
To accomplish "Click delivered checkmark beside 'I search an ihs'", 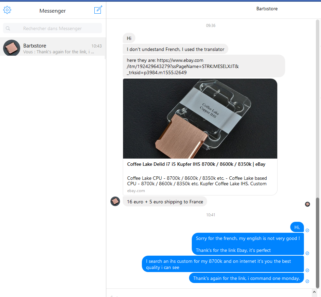I will click(x=307, y=270).
